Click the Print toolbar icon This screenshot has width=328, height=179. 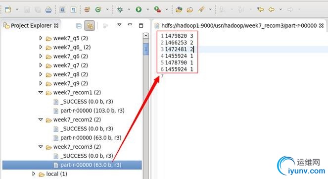pos(48,9)
